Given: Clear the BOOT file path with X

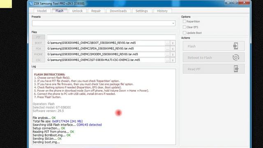Looking at the screenshot, I should click(173, 43).
